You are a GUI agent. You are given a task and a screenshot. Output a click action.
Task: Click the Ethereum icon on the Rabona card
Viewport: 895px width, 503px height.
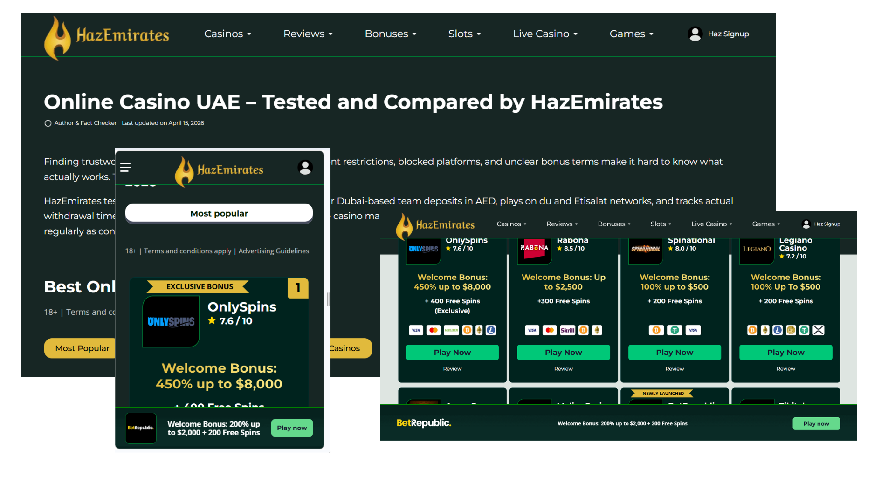tap(597, 330)
